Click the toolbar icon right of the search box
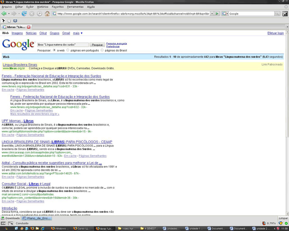The width and height of the screenshot is (289, 231). click(285, 13)
